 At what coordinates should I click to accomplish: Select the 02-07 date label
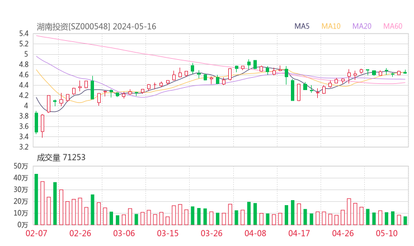36,233
